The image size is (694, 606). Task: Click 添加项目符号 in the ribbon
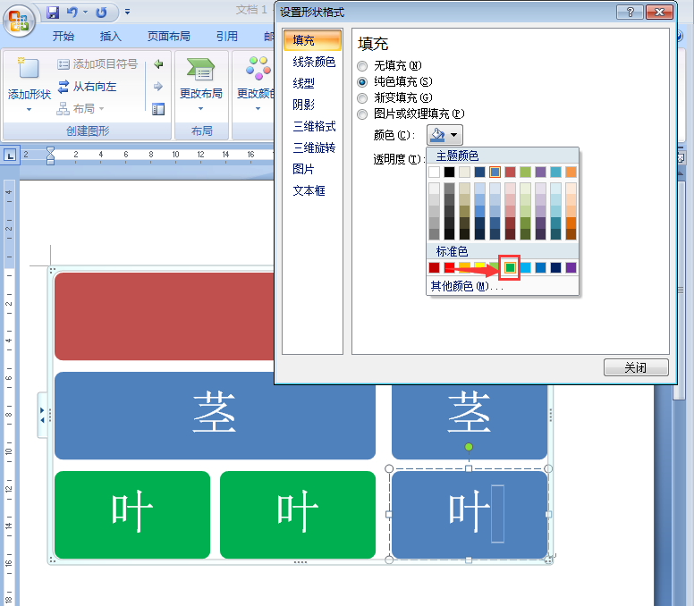[x=97, y=64]
